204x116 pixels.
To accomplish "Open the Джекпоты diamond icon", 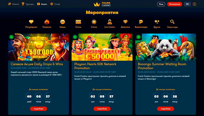I will tap(125, 22).
